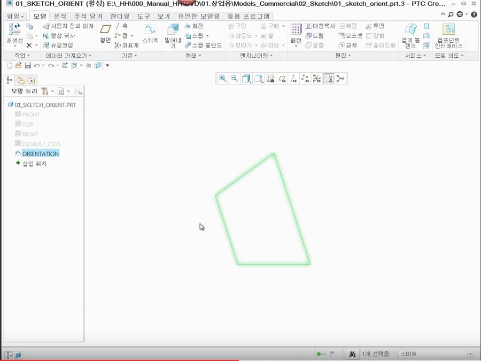Open the model tree settings hammer icon
Image resolution: width=481 pixels, height=361 pixels.
(44, 91)
